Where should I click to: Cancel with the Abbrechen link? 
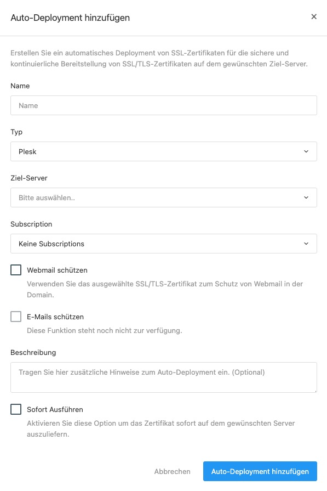(x=172, y=471)
